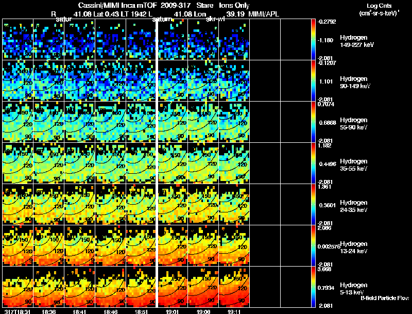The width and height of the screenshot is (412, 314).
Task: Click the 3.668 color scale maximum
Action: (x=324, y=269)
